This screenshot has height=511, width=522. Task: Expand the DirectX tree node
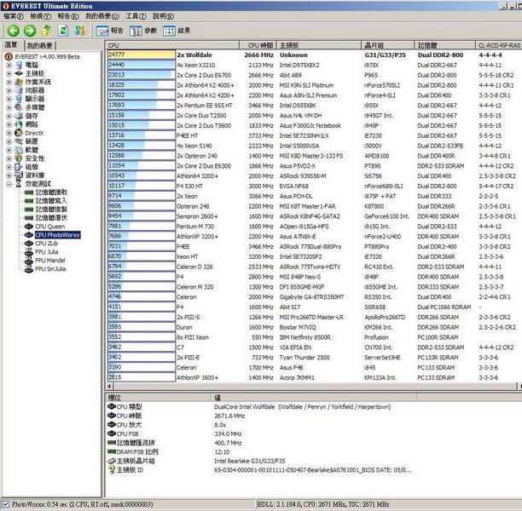[x=9, y=133]
